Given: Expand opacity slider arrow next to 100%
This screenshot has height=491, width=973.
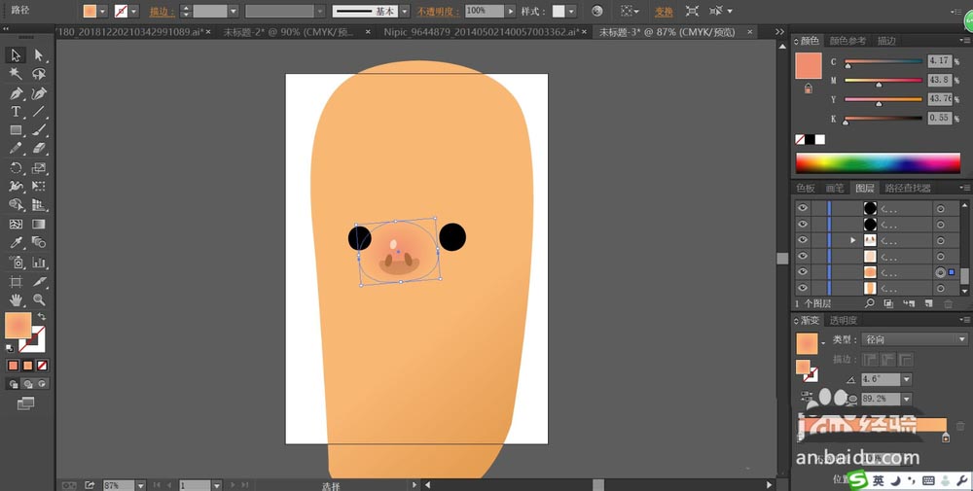Looking at the screenshot, I should (x=511, y=11).
